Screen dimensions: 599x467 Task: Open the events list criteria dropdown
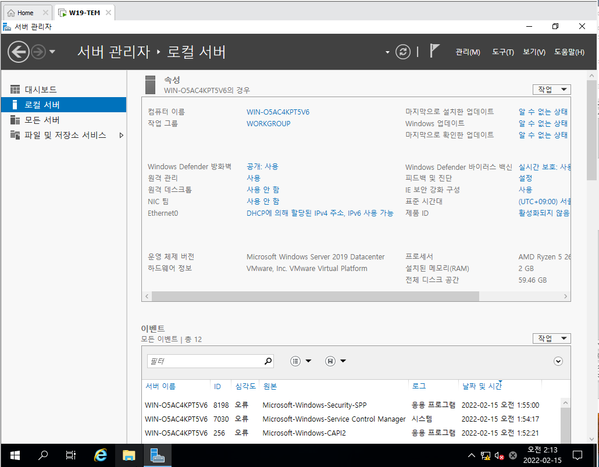[x=301, y=361]
